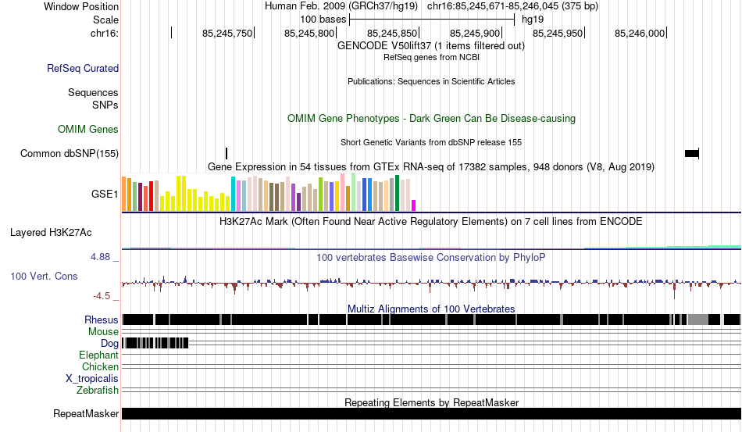Click the chr16: base position label
Viewport: 742px width, 432px height.
point(105,33)
